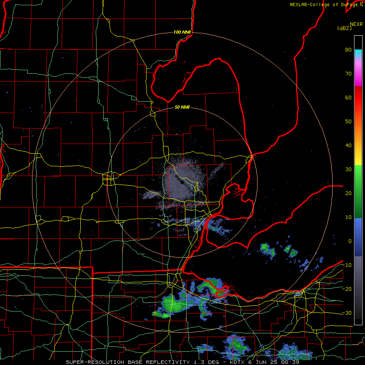This screenshot has width=365, height=365.
Task: Click the 50 dBZ scale value
Action: click(348, 122)
